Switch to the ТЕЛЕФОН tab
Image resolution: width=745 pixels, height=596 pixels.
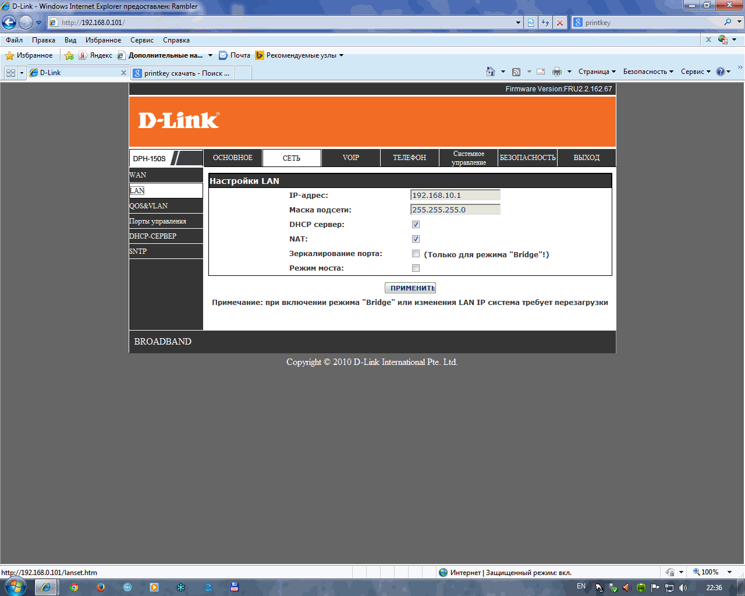coord(410,158)
